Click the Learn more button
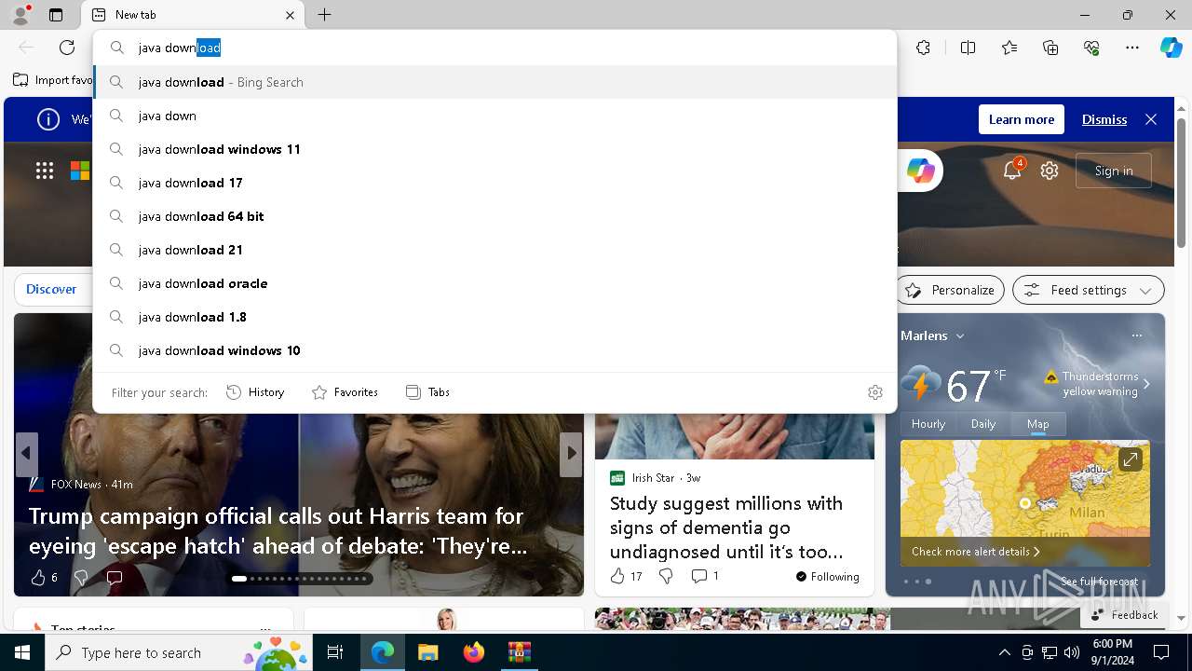This screenshot has height=671, width=1192. click(1022, 119)
